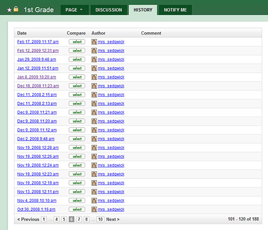This screenshot has width=268, height=230.
Task: Click select for Nov 4, 2008 revision
Action: [77, 200]
